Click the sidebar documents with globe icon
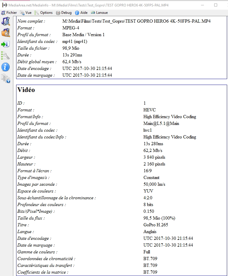Screen dimensions: 228x276 coord(6,78)
